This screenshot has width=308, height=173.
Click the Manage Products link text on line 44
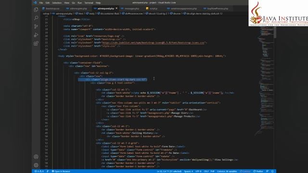click(184, 116)
